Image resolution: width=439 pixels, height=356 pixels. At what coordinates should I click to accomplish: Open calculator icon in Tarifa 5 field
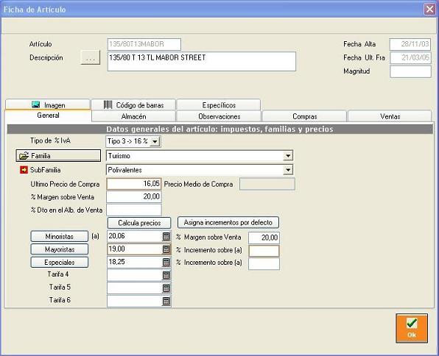[166, 288]
